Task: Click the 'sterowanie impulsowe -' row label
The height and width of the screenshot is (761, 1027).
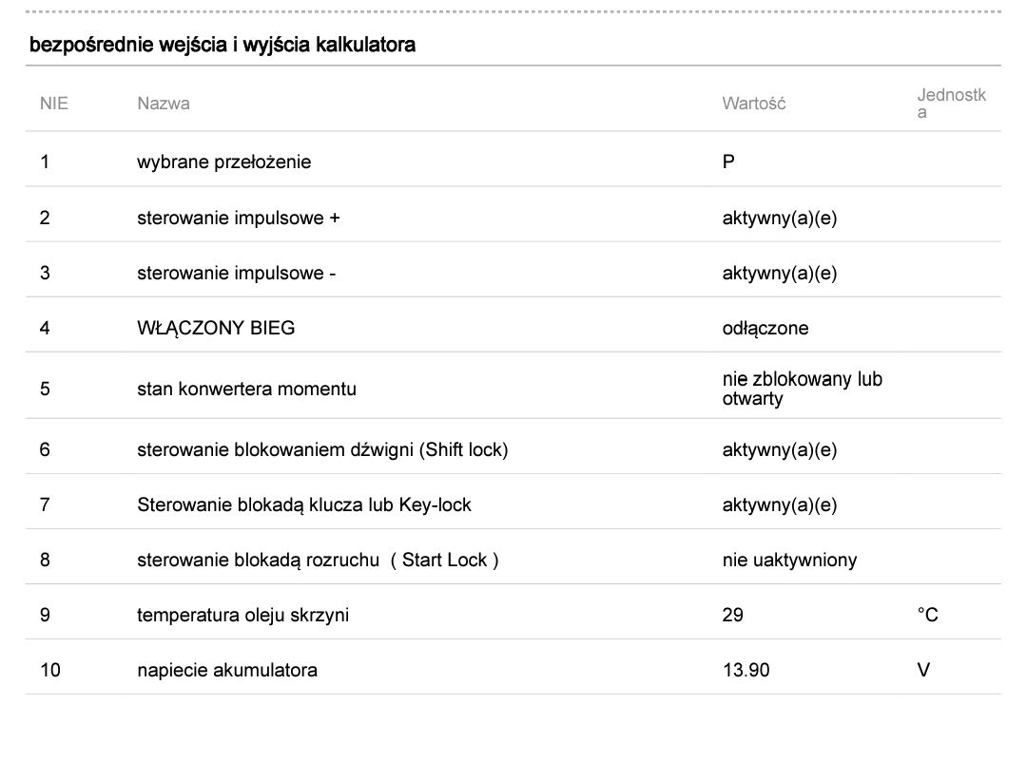Action: click(236, 273)
